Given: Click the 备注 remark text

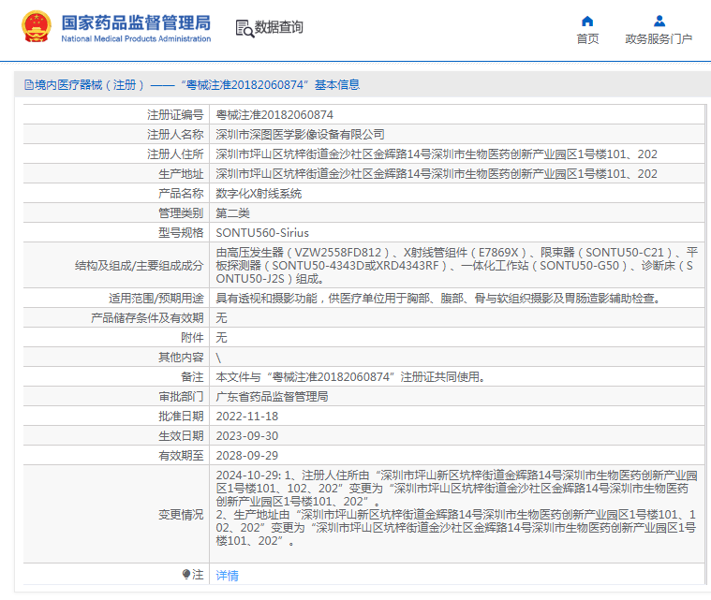Looking at the screenshot, I should tap(350, 377).
